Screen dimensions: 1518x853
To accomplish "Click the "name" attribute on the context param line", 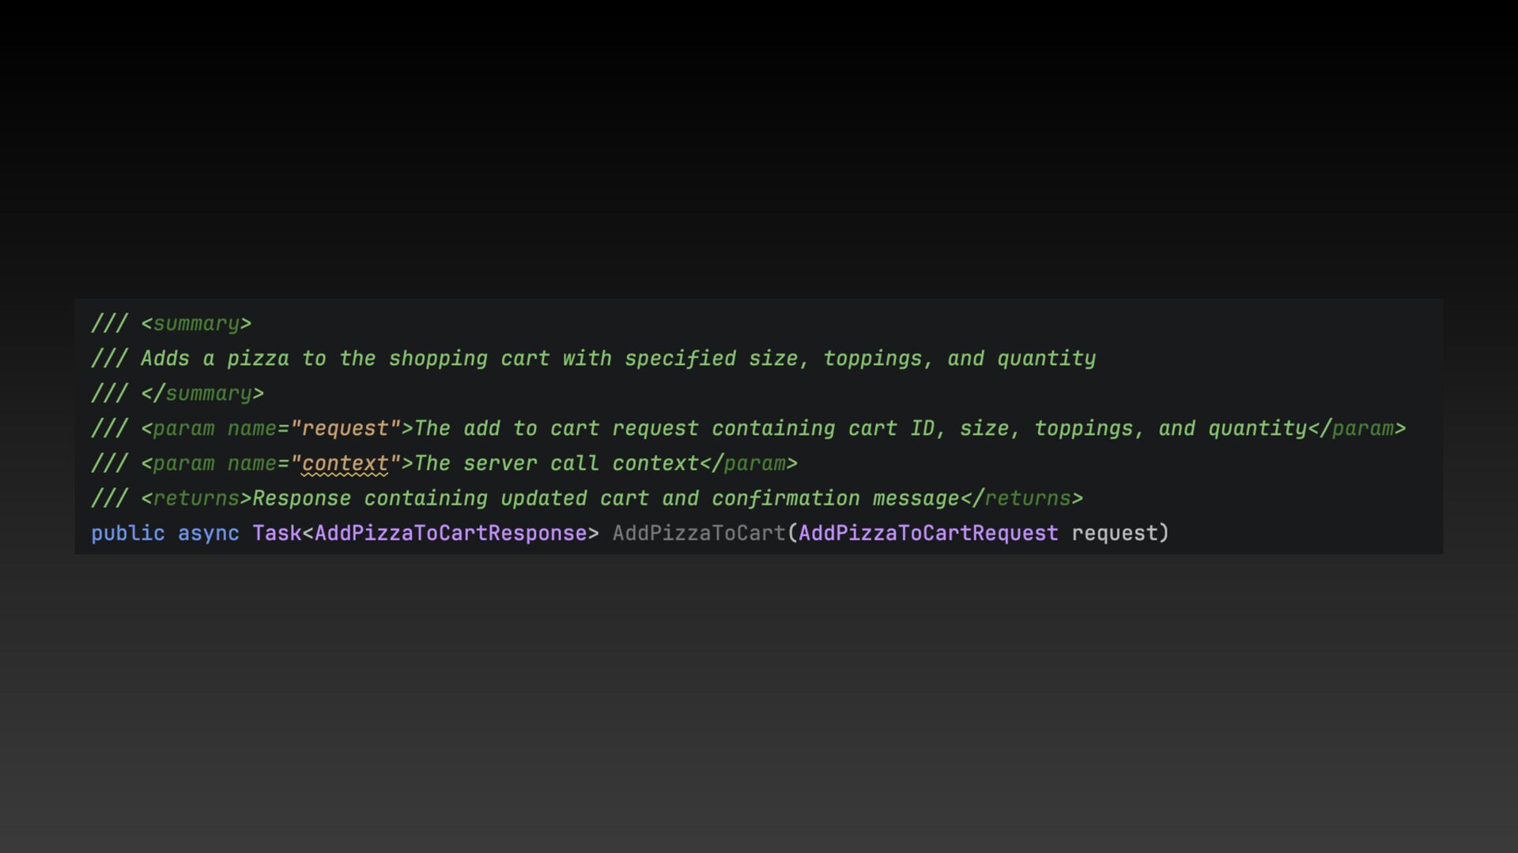I will [x=252, y=464].
